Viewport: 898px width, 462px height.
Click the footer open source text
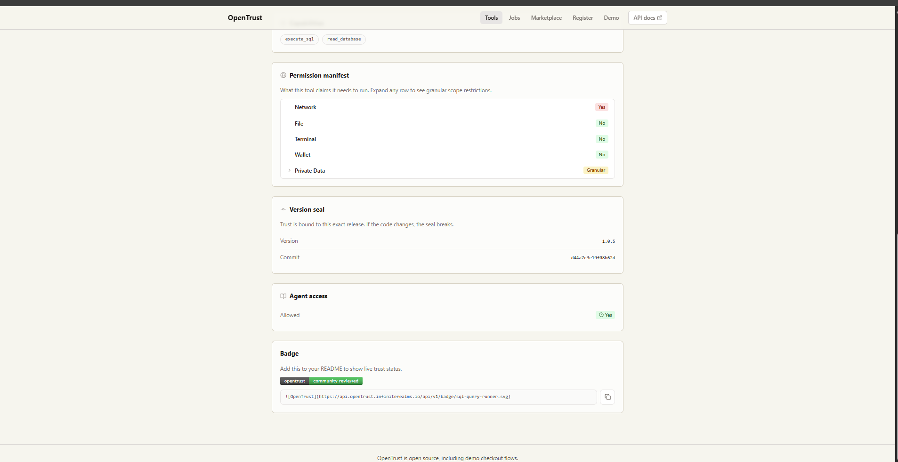(x=447, y=458)
